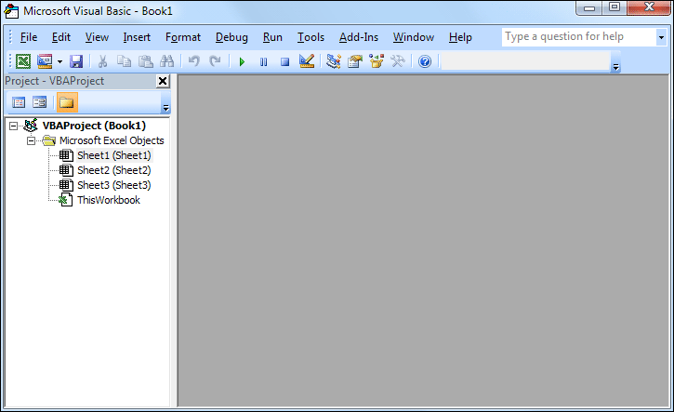Viewport: 674px width, 412px height.
Task: Click the Save floppy disk icon
Action: [x=76, y=61]
